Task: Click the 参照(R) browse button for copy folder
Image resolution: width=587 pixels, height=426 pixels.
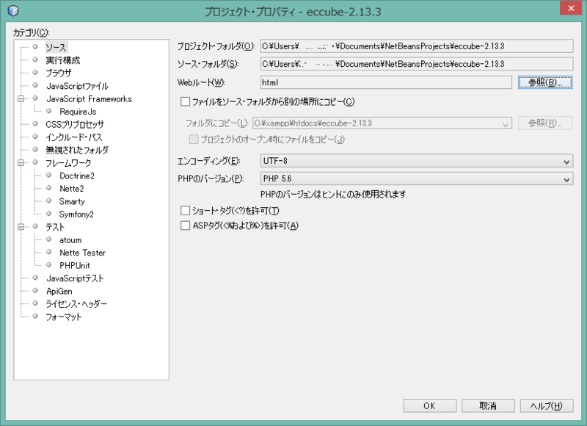Action: (545, 123)
